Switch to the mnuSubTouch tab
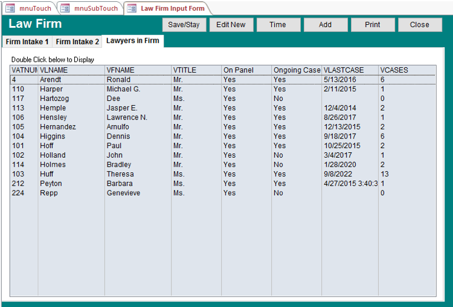Viewport: 453px width, 307px height. (95, 8)
